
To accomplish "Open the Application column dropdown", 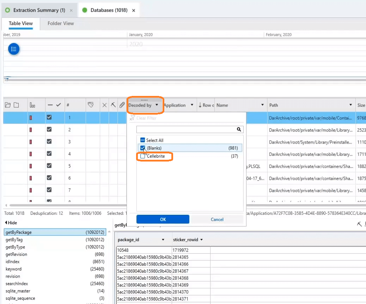I will (191, 105).
